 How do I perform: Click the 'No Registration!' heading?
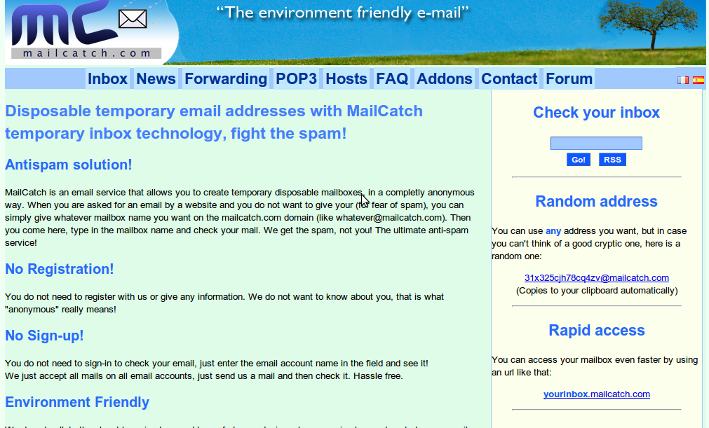59,269
